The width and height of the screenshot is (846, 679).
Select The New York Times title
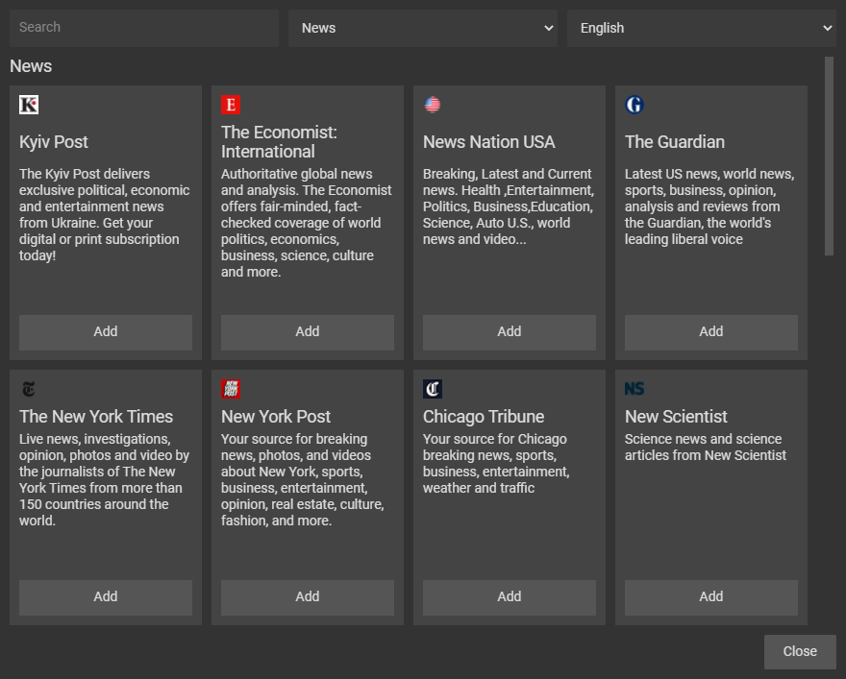click(x=96, y=417)
